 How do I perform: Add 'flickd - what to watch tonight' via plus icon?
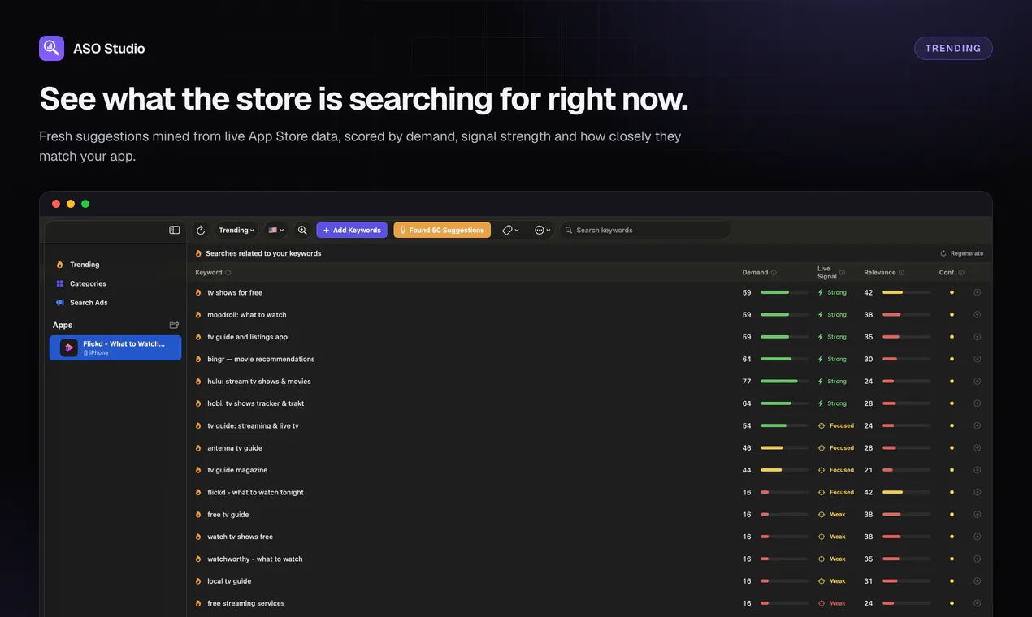[978, 492]
